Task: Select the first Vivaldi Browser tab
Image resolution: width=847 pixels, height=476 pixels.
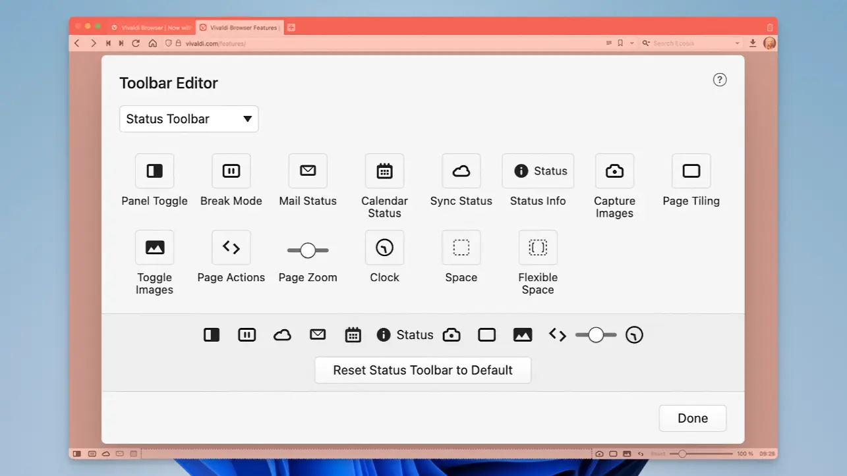Action: (152, 28)
